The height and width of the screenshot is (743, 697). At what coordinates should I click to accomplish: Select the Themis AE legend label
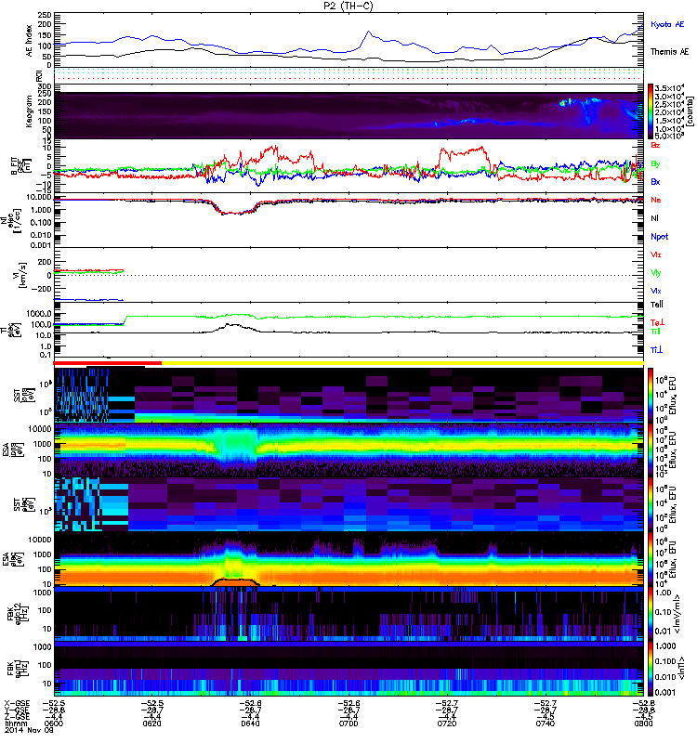click(x=669, y=52)
